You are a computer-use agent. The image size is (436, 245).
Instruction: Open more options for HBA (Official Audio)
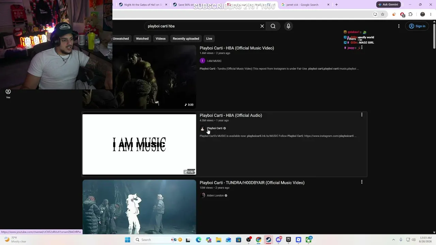click(x=362, y=115)
